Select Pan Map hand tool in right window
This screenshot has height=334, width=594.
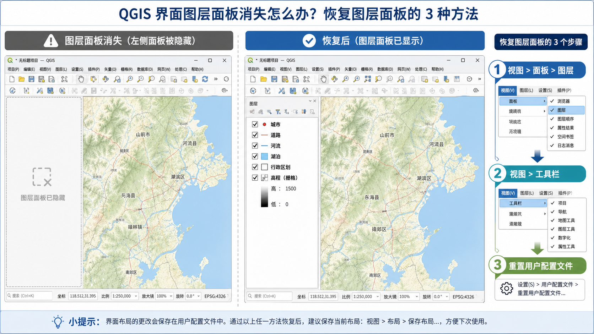(323, 79)
